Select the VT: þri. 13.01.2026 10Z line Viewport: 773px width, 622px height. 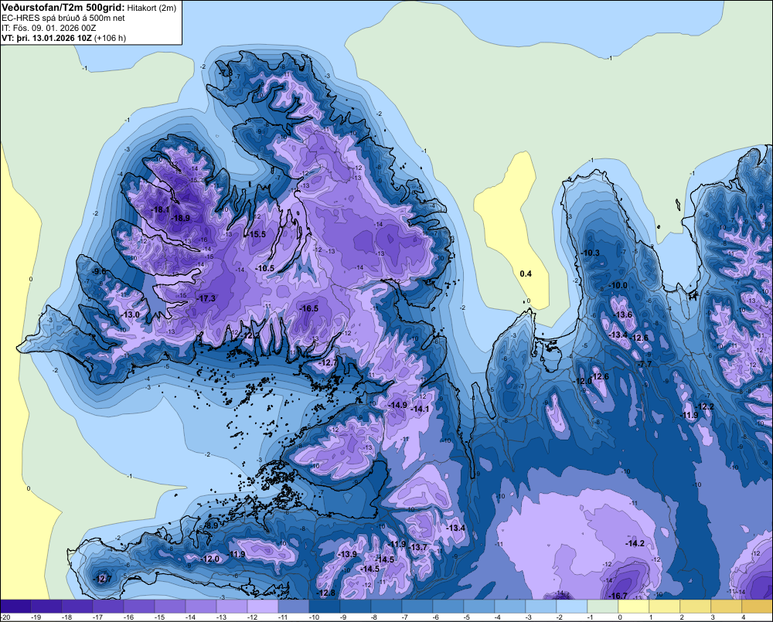click(x=63, y=38)
